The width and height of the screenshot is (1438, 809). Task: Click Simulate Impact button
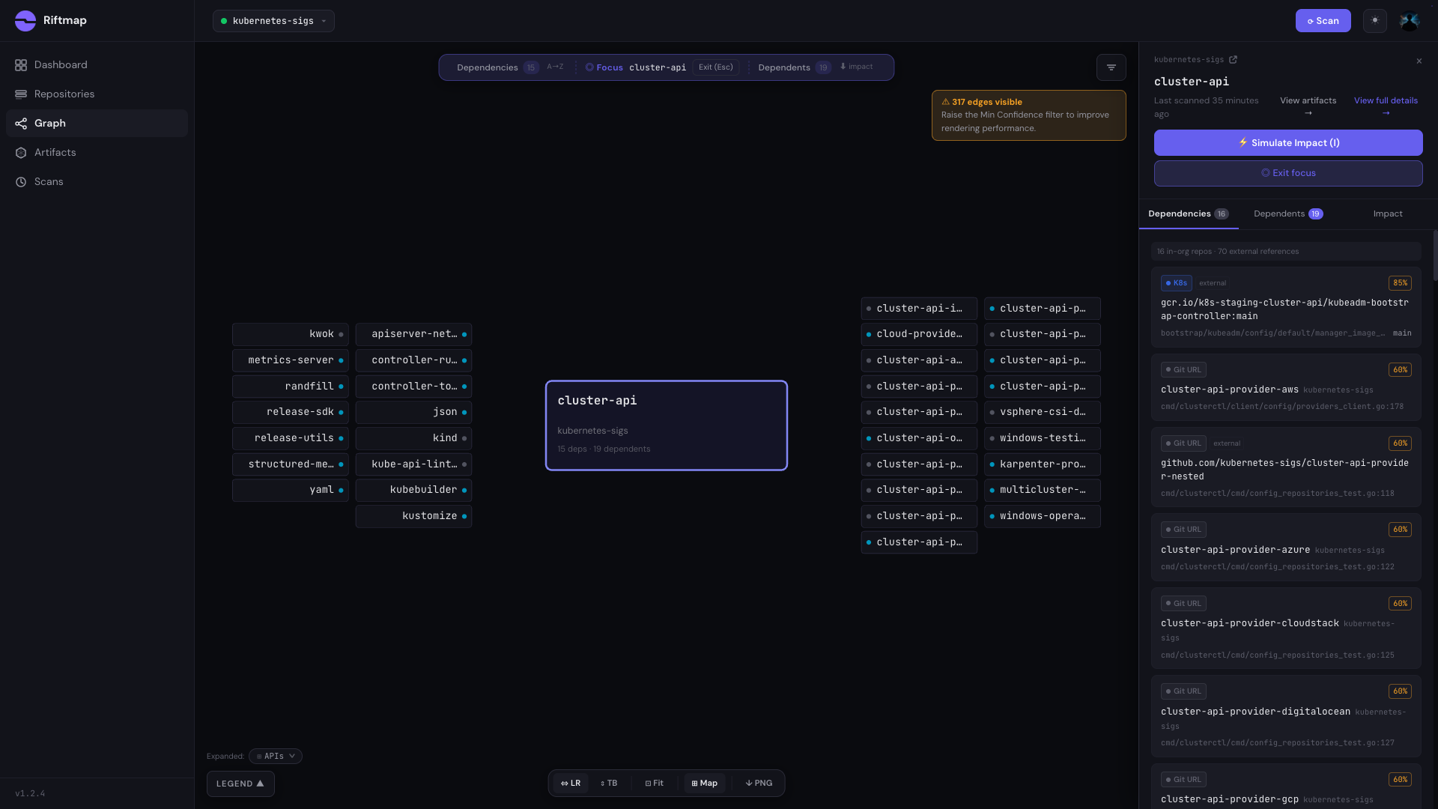pos(1288,143)
